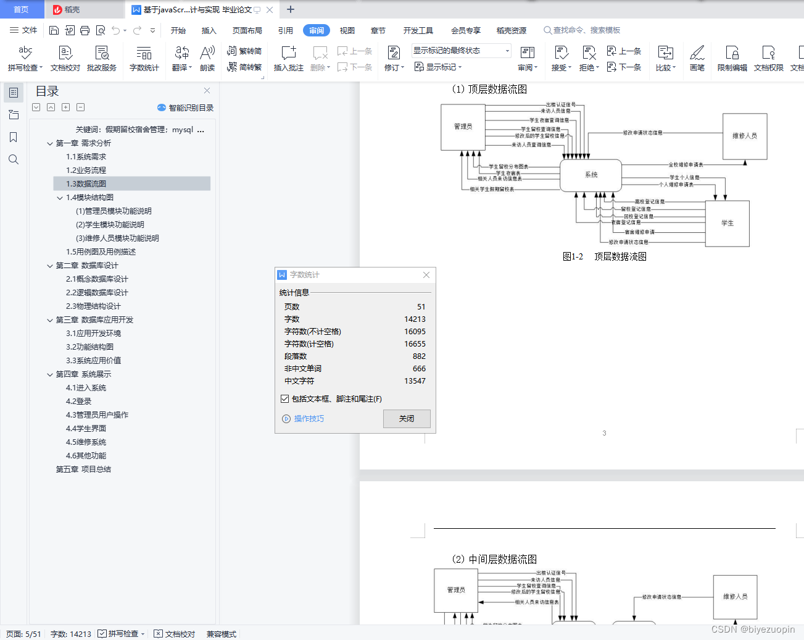This screenshot has height=640, width=804.
Task: Click the print icon in quick access bar
Action: (x=85, y=30)
